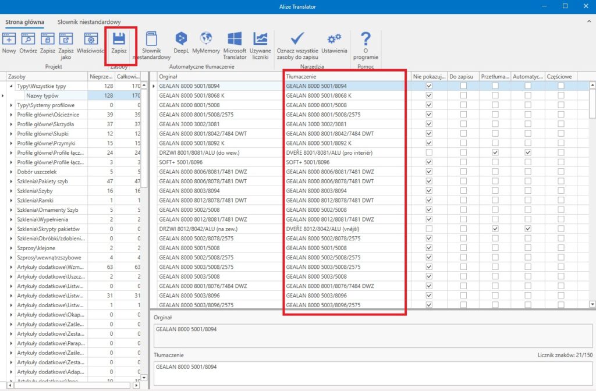This screenshot has height=391, width=596.
Task: Toggle Nie pokazuj for DRZWI 8001/8081/ALU row
Action: 429,152
